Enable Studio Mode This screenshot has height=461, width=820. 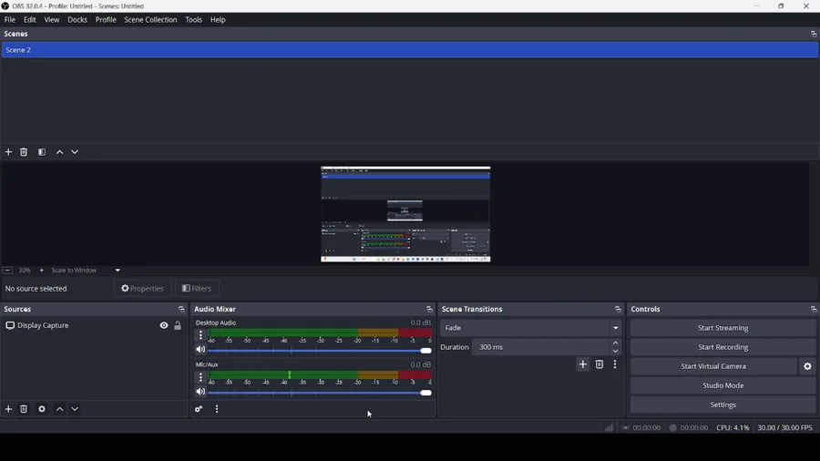[x=723, y=385]
